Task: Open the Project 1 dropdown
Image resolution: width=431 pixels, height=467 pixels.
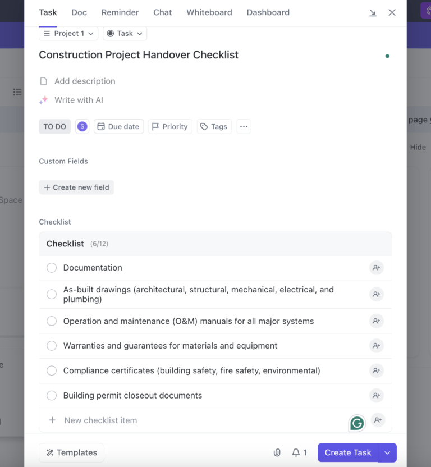Action: [x=68, y=33]
